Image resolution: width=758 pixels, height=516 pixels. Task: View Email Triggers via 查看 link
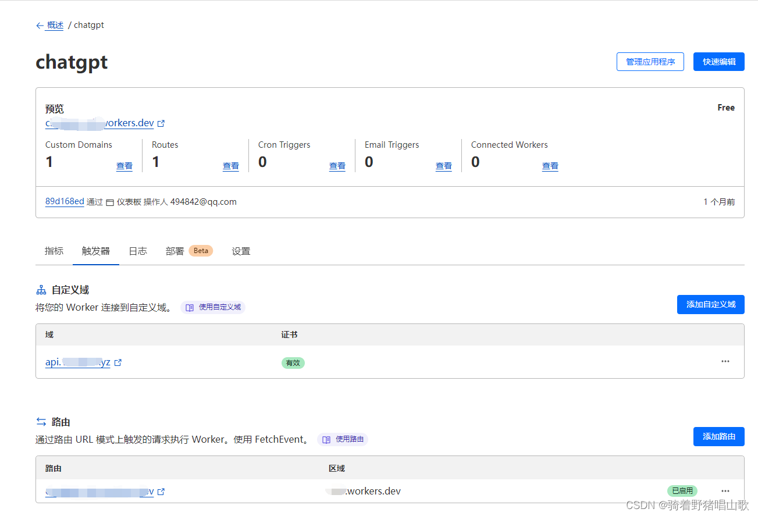click(444, 166)
